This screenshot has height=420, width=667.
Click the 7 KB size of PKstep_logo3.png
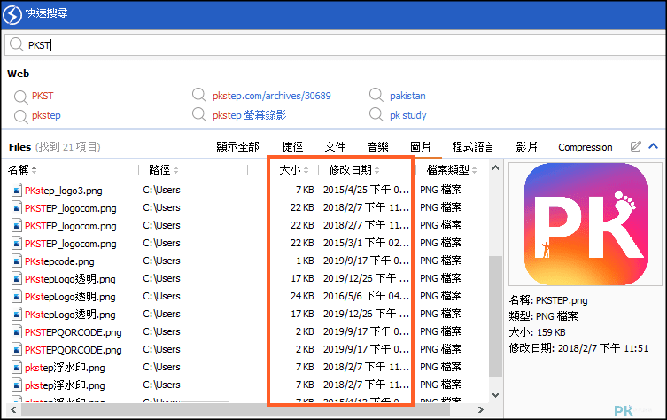tap(305, 190)
